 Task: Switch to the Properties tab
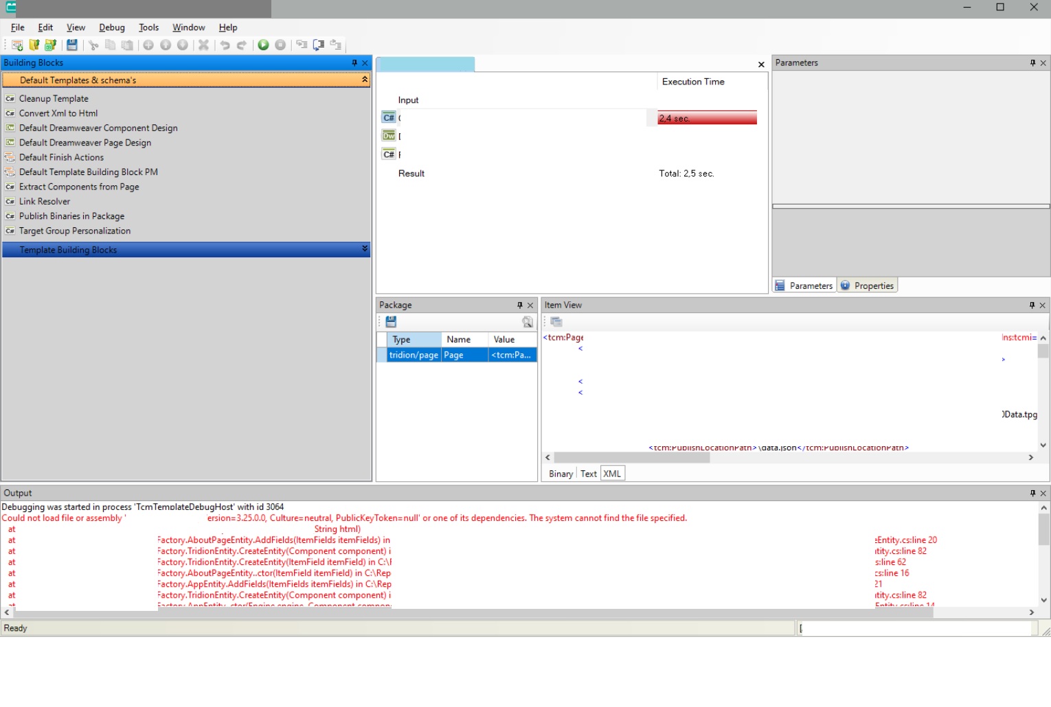tap(868, 286)
